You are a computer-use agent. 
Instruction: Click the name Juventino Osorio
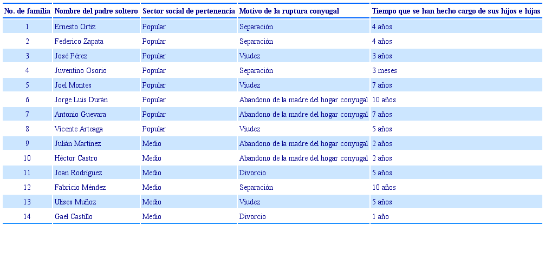coord(80,70)
